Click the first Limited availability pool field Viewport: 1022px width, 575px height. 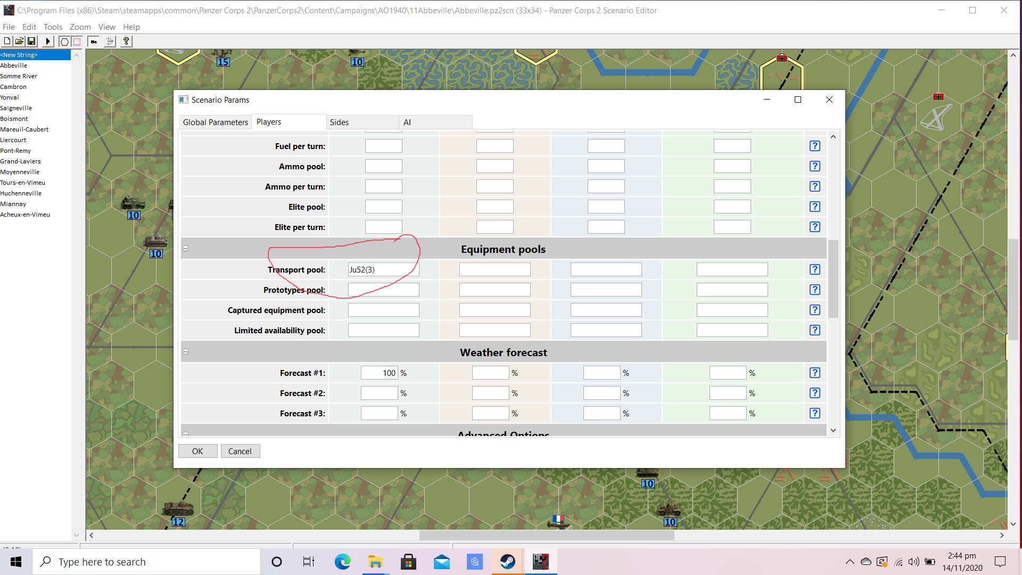383,330
